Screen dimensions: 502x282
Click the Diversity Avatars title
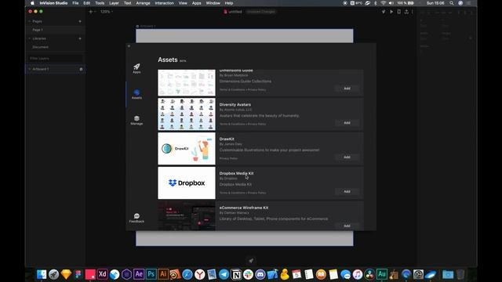pos(235,104)
